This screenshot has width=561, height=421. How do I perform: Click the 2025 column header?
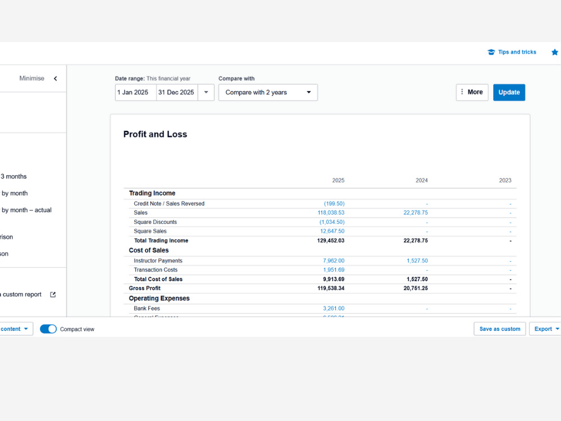tap(338, 180)
